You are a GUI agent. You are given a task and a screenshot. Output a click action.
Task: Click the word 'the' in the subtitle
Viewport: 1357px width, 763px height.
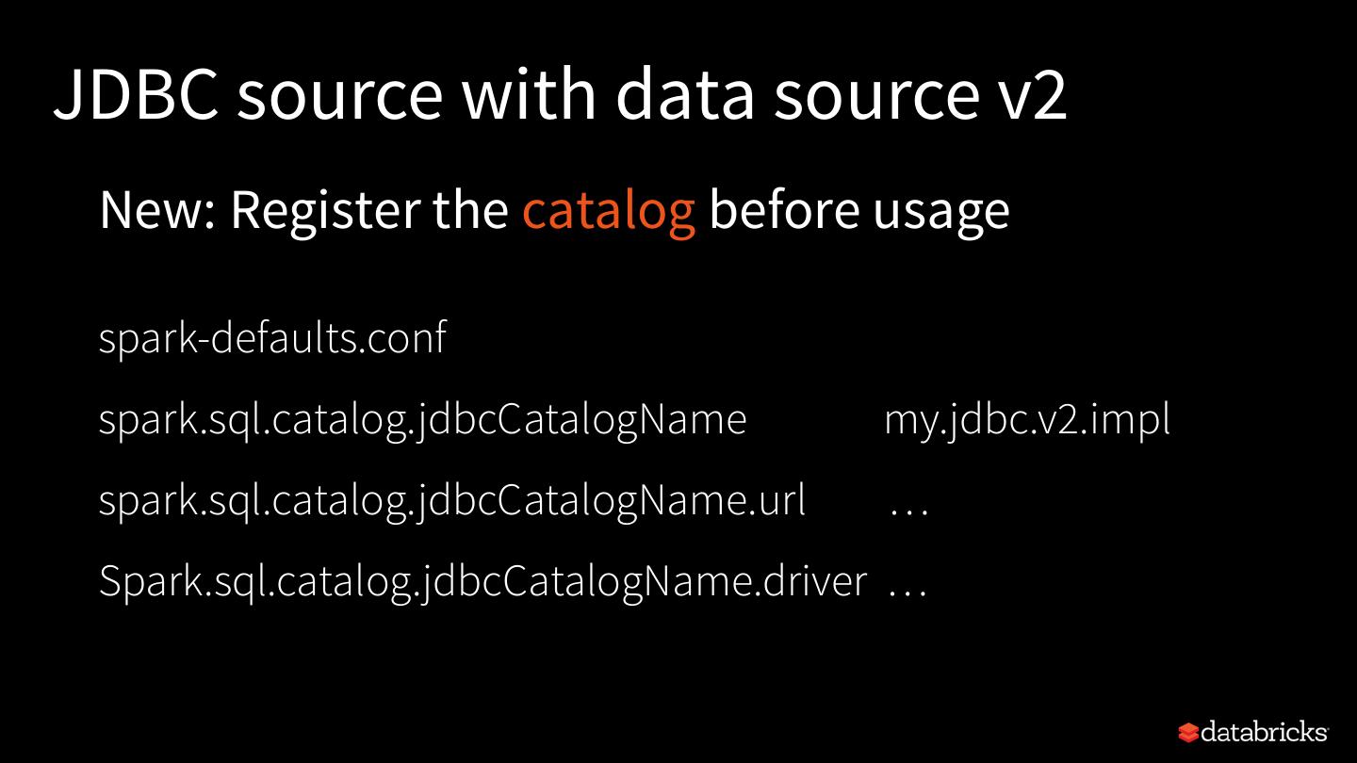(x=470, y=210)
